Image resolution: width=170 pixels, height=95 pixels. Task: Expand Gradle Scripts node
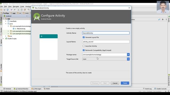click(3, 39)
